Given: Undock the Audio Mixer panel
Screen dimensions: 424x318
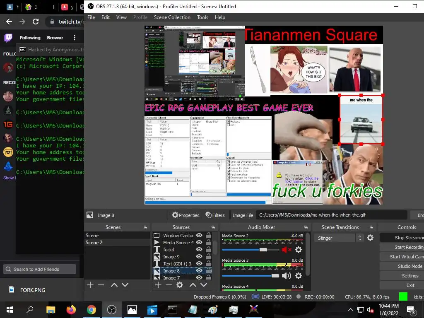Looking at the screenshot, I should point(306,227).
